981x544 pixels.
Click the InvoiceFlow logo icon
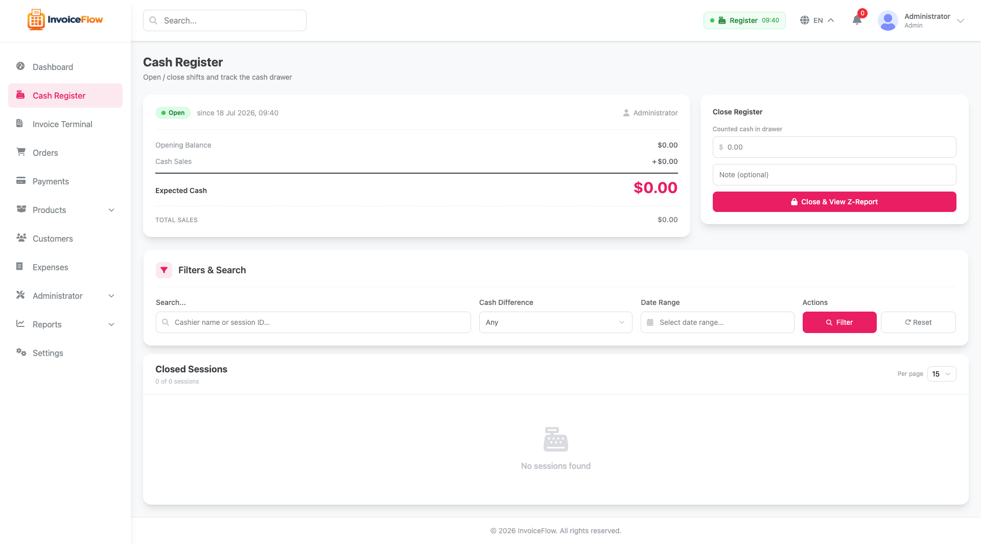36,20
